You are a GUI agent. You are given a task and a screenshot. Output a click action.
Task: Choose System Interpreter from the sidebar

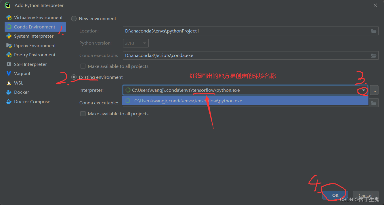[35, 36]
